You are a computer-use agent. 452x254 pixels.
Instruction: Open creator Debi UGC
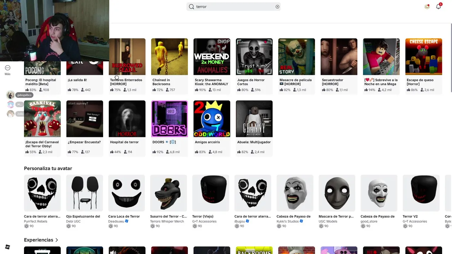pyautogui.click(x=73, y=222)
